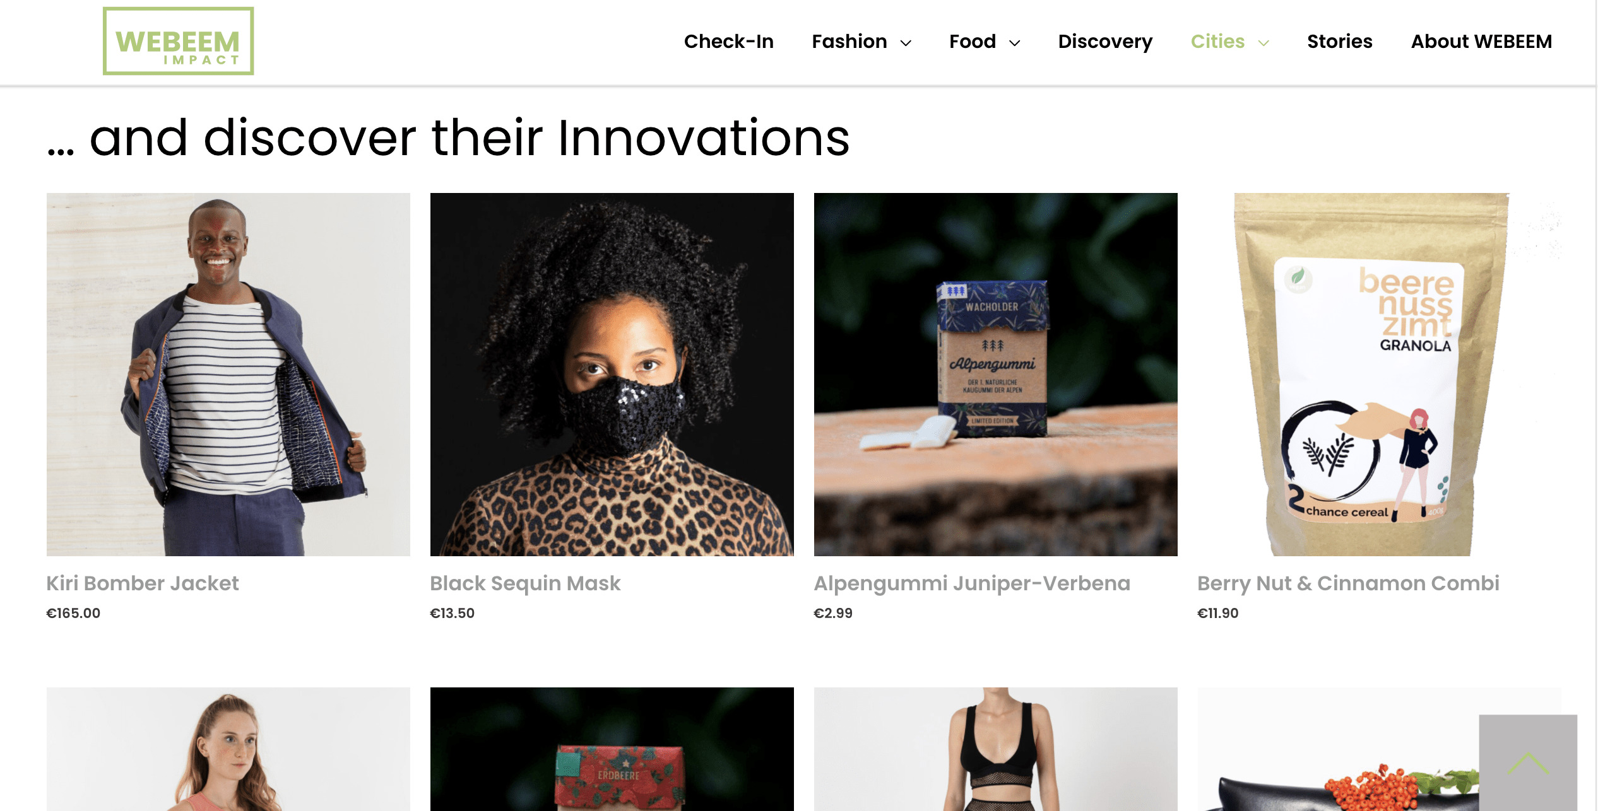The image size is (1598, 811).
Task: Click the Black Sequin Mask photo
Action: tap(612, 375)
